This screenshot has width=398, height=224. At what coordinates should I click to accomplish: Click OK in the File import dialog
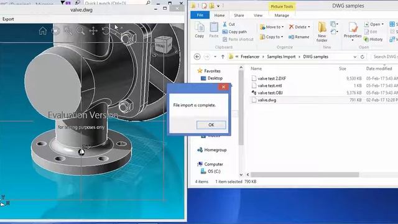point(211,124)
